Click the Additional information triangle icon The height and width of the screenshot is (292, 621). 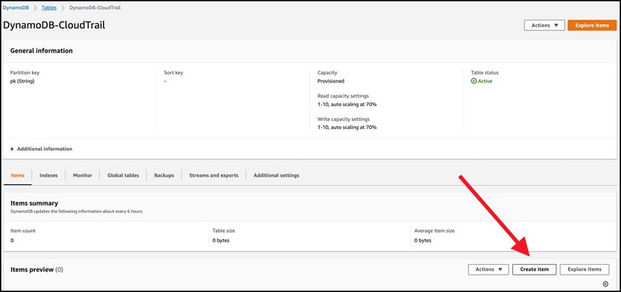(x=12, y=149)
